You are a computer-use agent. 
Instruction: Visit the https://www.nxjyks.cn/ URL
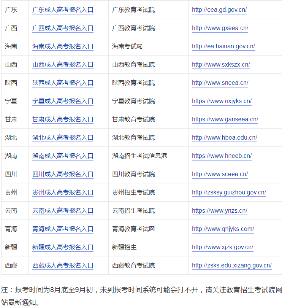[x=222, y=101]
